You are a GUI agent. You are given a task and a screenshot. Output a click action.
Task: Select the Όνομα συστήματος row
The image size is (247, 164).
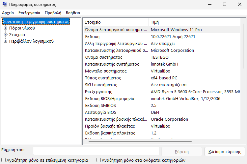(x=162, y=57)
